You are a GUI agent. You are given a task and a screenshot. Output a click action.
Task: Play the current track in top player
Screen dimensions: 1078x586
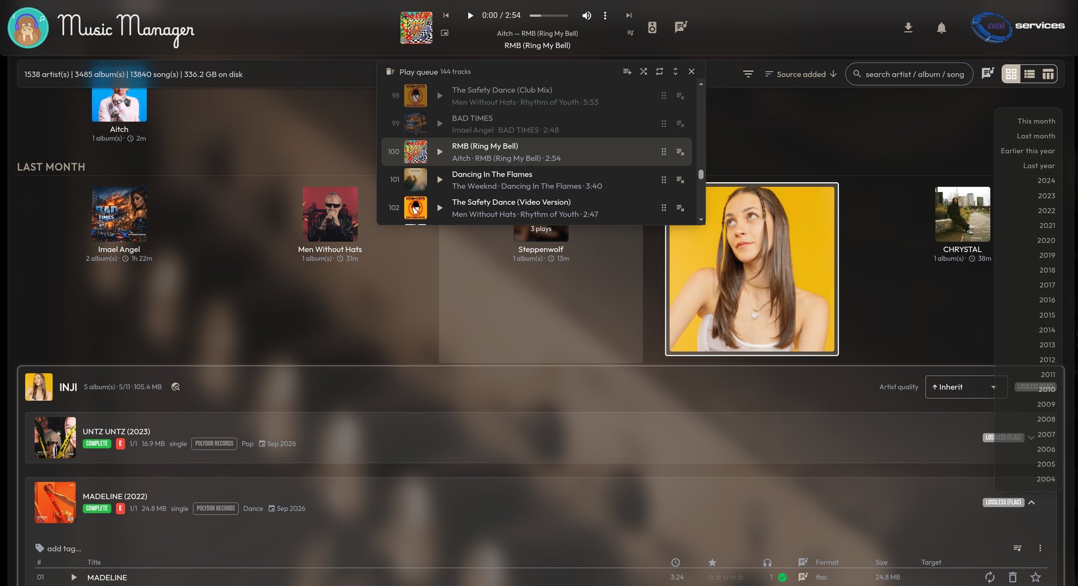click(470, 16)
